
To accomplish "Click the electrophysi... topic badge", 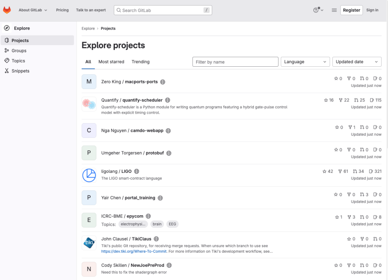I will pos(133,224).
